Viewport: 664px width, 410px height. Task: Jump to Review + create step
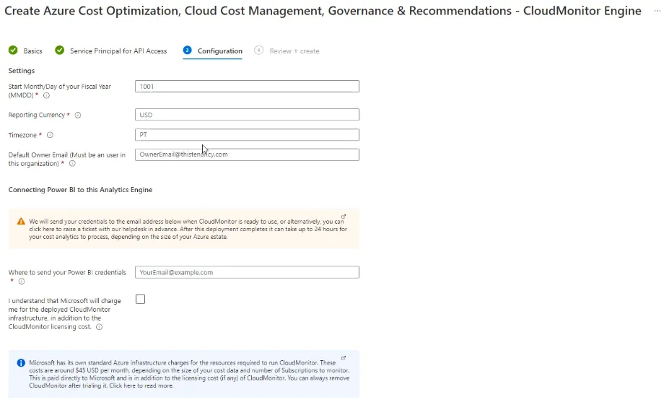click(x=294, y=51)
